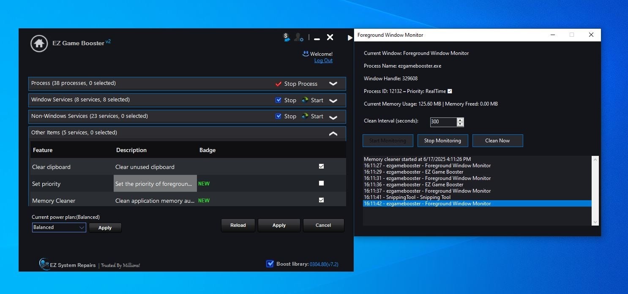Image resolution: width=628 pixels, height=294 pixels.
Task: Select the 16:11:27 Foreground Window Monitor log entry
Action: (477, 166)
